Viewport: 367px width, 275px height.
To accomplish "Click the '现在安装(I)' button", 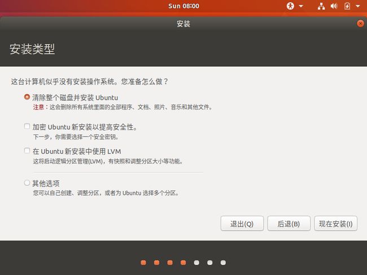I will (x=335, y=224).
